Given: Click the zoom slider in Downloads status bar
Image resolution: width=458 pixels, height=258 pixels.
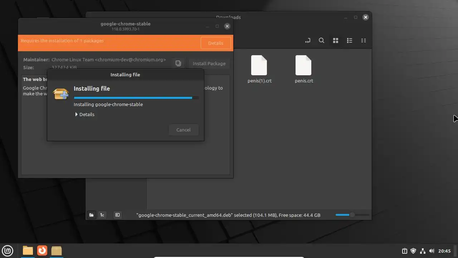Looking at the screenshot, I should (352, 215).
